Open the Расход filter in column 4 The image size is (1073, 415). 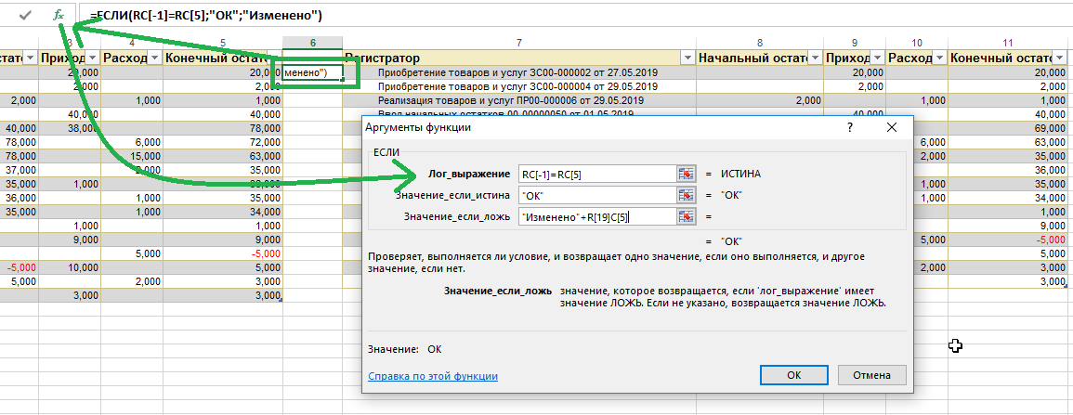coord(153,58)
